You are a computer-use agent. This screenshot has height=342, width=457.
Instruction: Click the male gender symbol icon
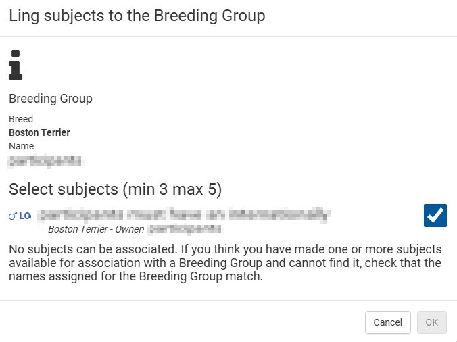[x=12, y=216]
